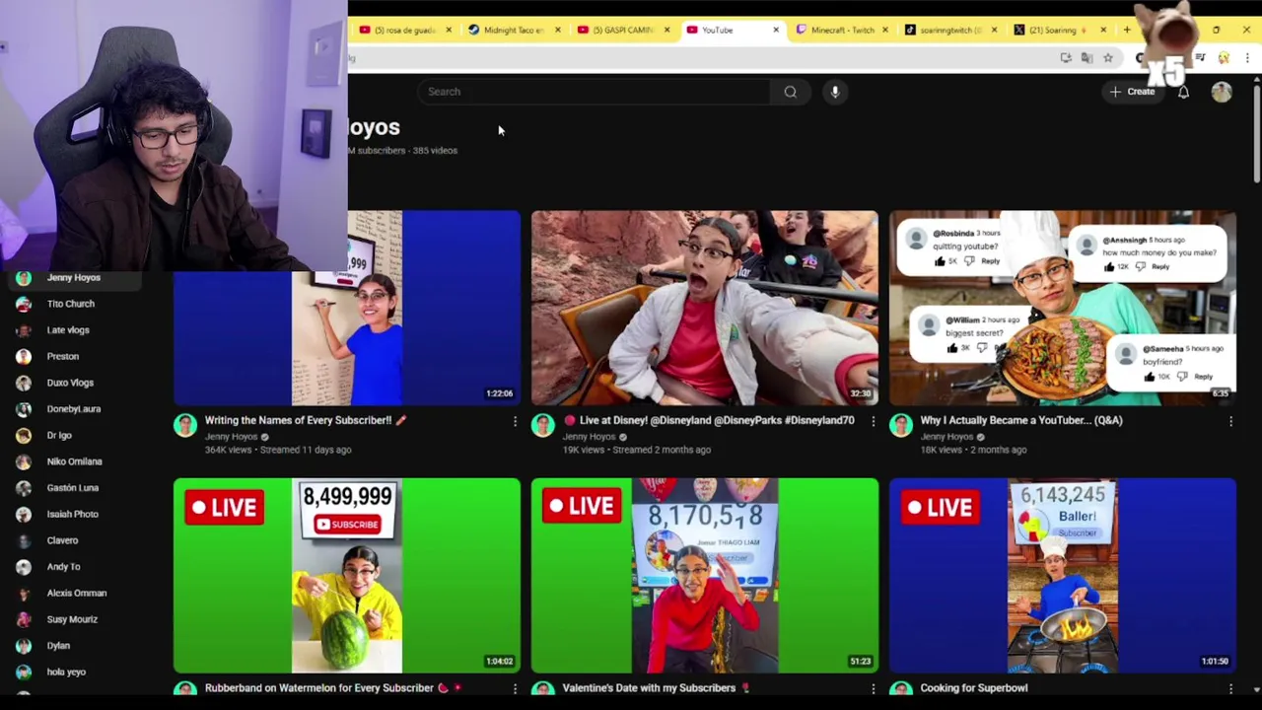Open options menu for Why I Actually Became a YouTuber
1262x710 pixels.
pyautogui.click(x=1230, y=421)
